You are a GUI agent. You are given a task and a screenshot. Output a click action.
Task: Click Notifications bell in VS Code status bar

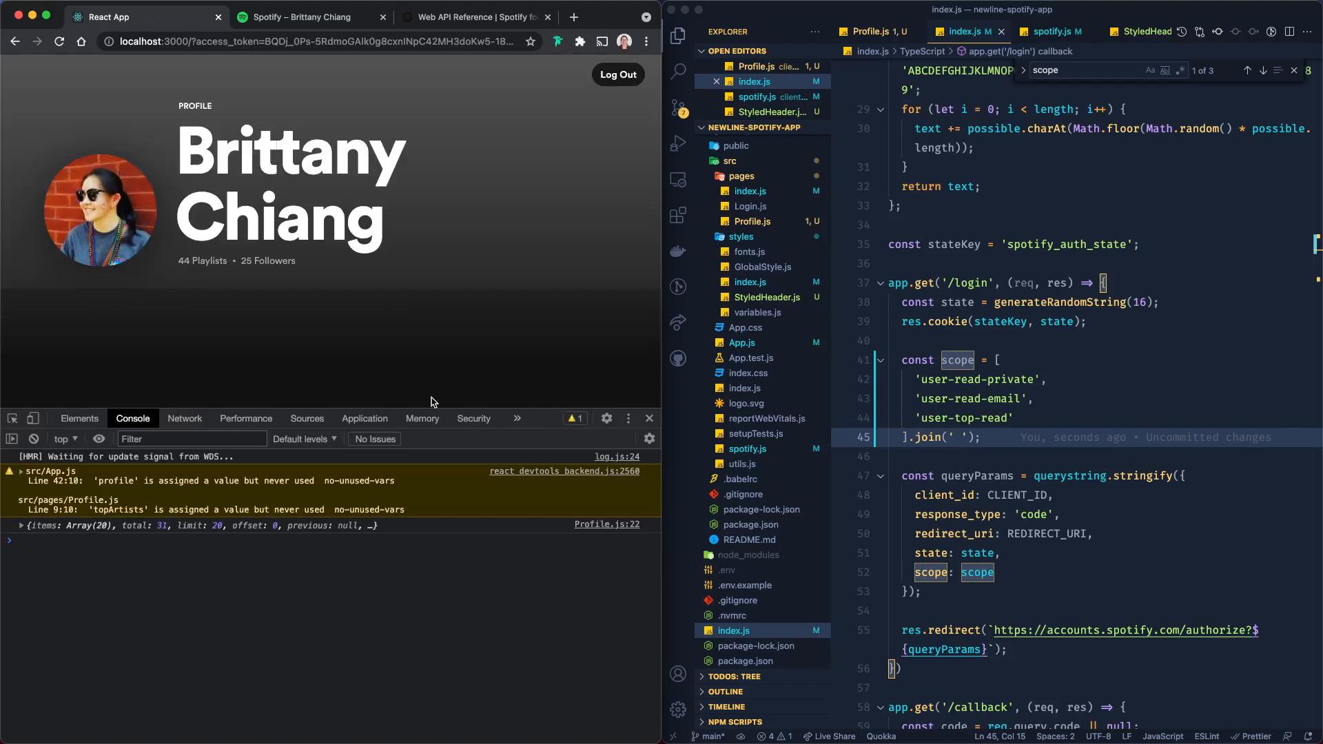(1308, 736)
